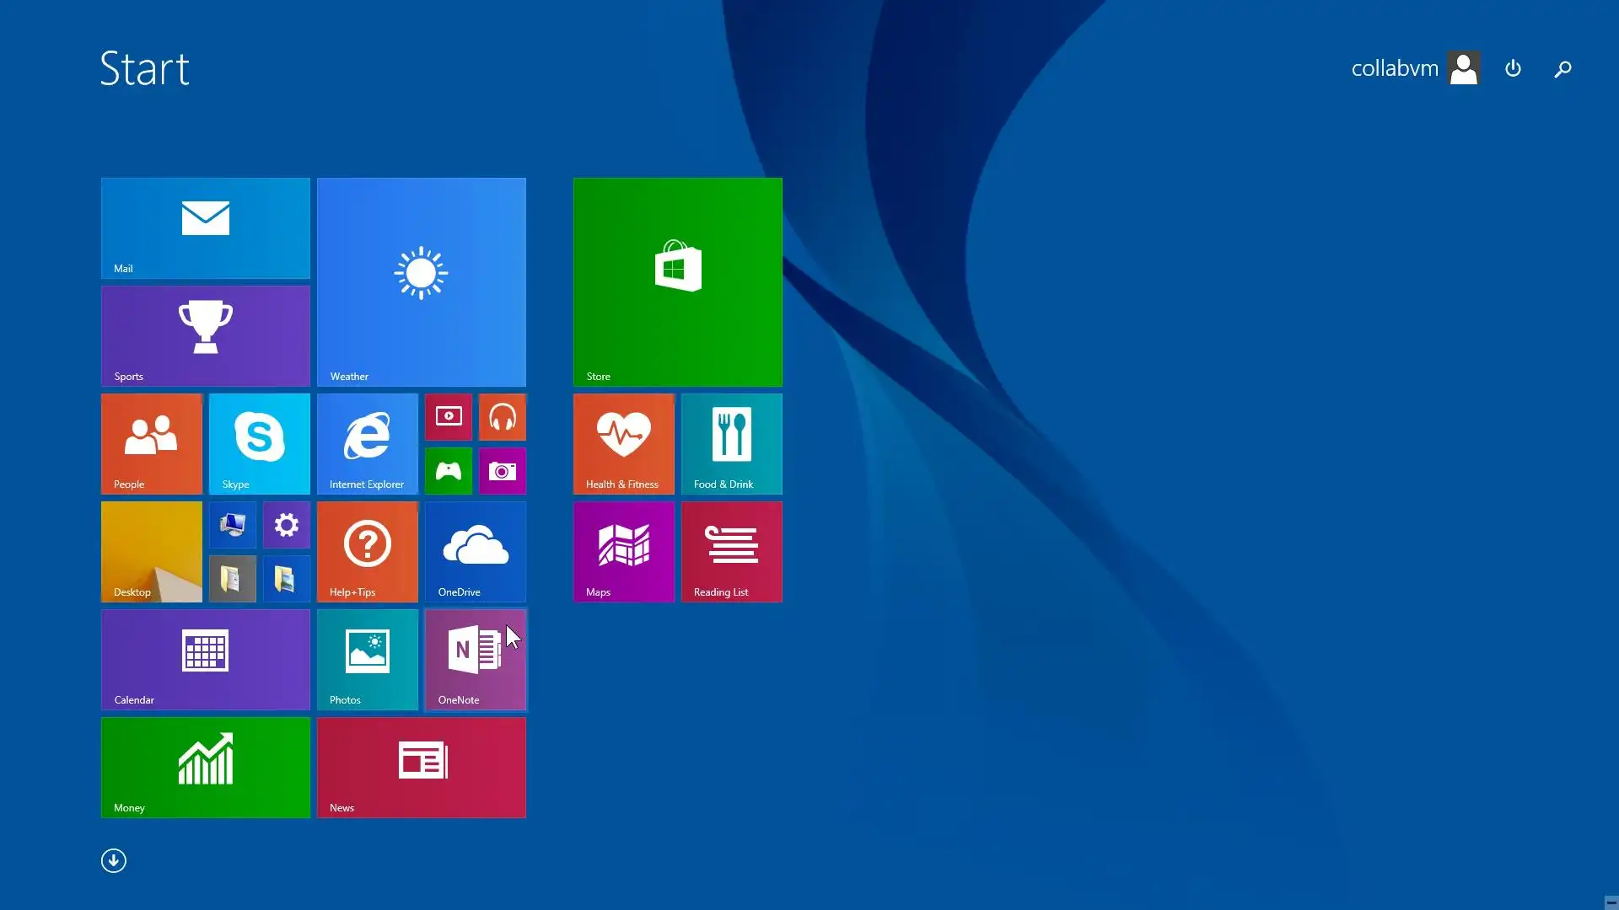
Task: Open the power options button
Action: click(x=1513, y=68)
